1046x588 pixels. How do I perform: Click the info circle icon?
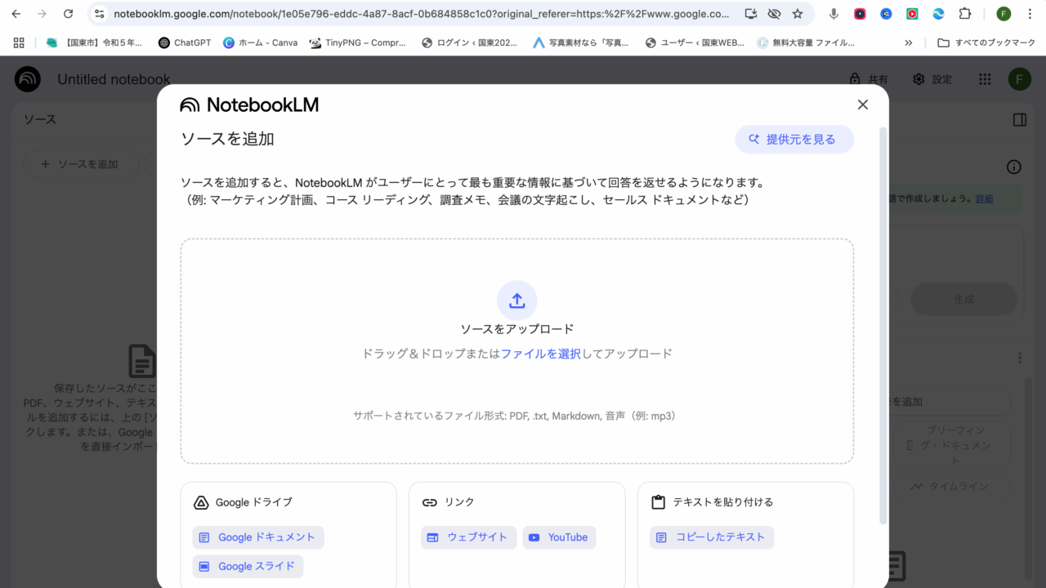click(1014, 167)
